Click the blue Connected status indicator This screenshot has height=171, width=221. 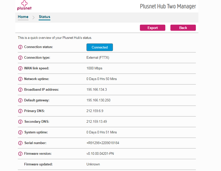pyautogui.click(x=99, y=47)
